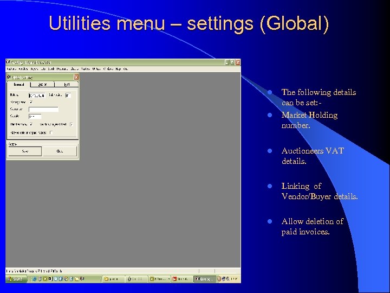The height and width of the screenshot is (293, 390).
Task: Switch to the folder window taskbar button
Action: (114, 279)
